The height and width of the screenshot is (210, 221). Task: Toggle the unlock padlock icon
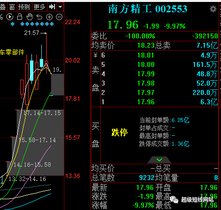(20, 17)
